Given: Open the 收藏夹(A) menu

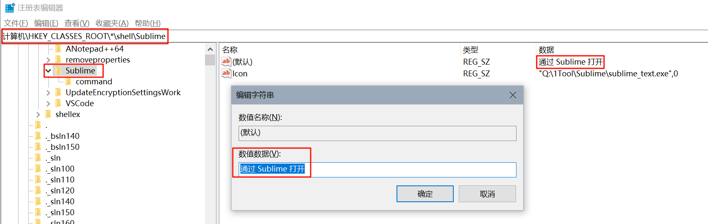Looking at the screenshot, I should coord(112,23).
